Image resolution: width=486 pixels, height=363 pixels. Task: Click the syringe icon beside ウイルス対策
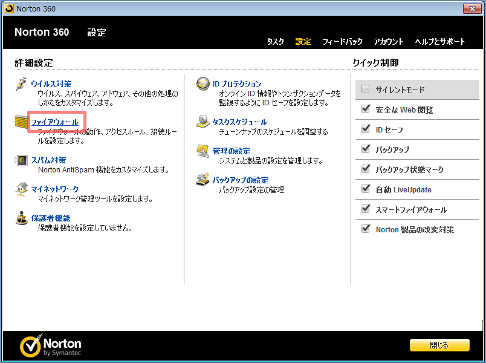(x=21, y=84)
